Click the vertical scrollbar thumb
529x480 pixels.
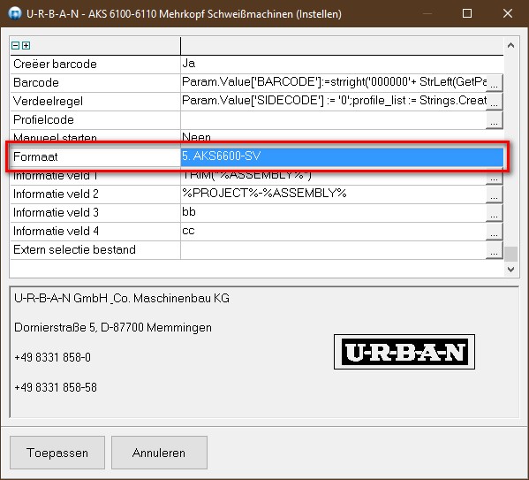(x=510, y=254)
